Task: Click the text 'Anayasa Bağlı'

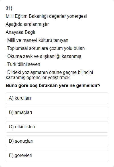Action: 20,32
